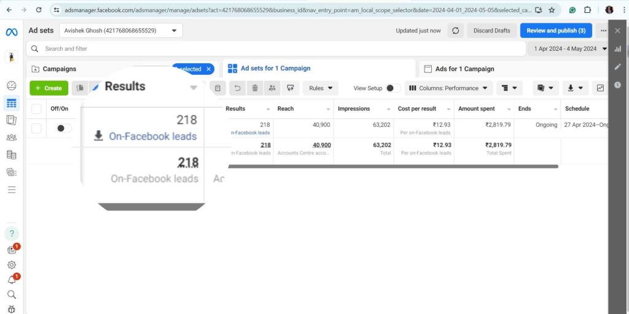The height and width of the screenshot is (314, 629).
Task: Toggle the View Setup switch
Action: tap(393, 88)
